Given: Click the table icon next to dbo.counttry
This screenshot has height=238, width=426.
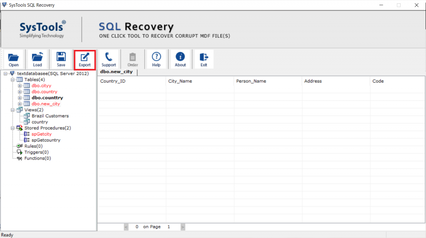Looking at the screenshot, I should coord(27,97).
